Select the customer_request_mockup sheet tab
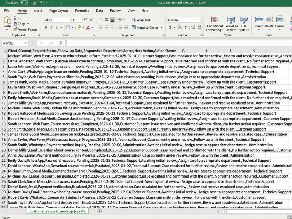 (x=57, y=211)
